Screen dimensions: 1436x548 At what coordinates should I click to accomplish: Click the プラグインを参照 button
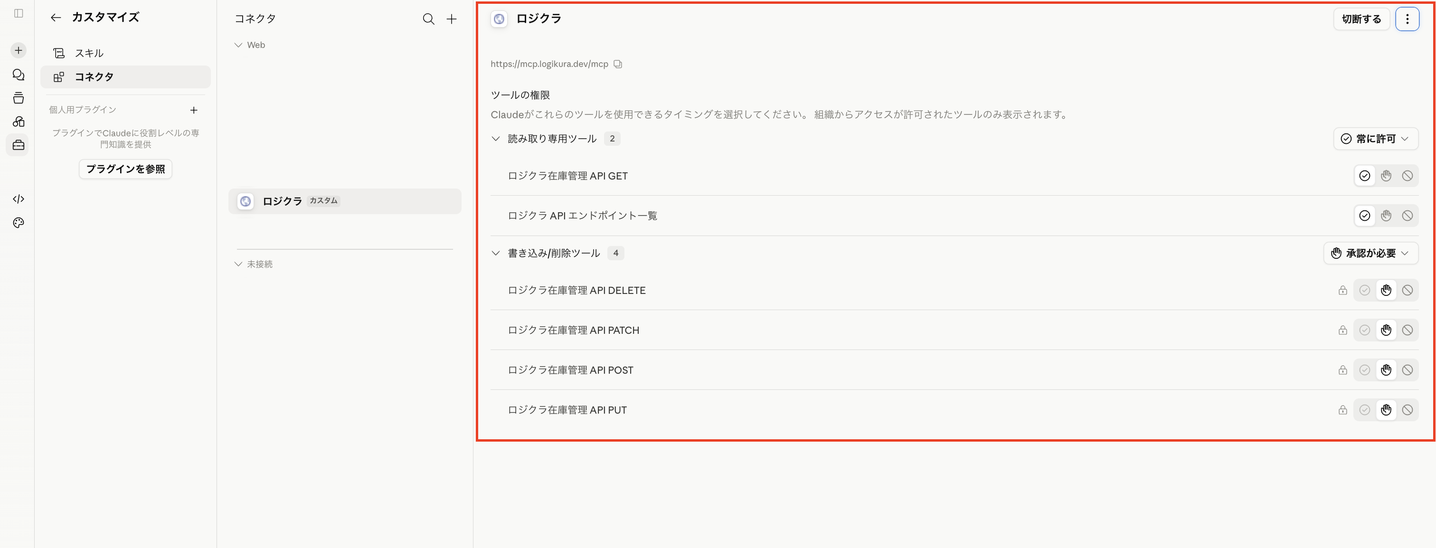(x=125, y=169)
